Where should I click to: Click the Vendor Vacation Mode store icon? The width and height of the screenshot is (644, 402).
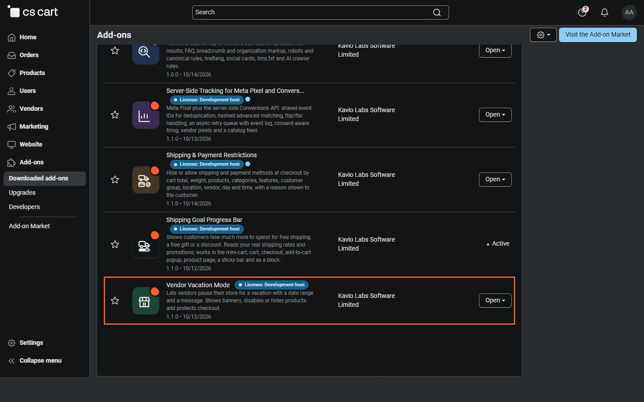coord(146,301)
